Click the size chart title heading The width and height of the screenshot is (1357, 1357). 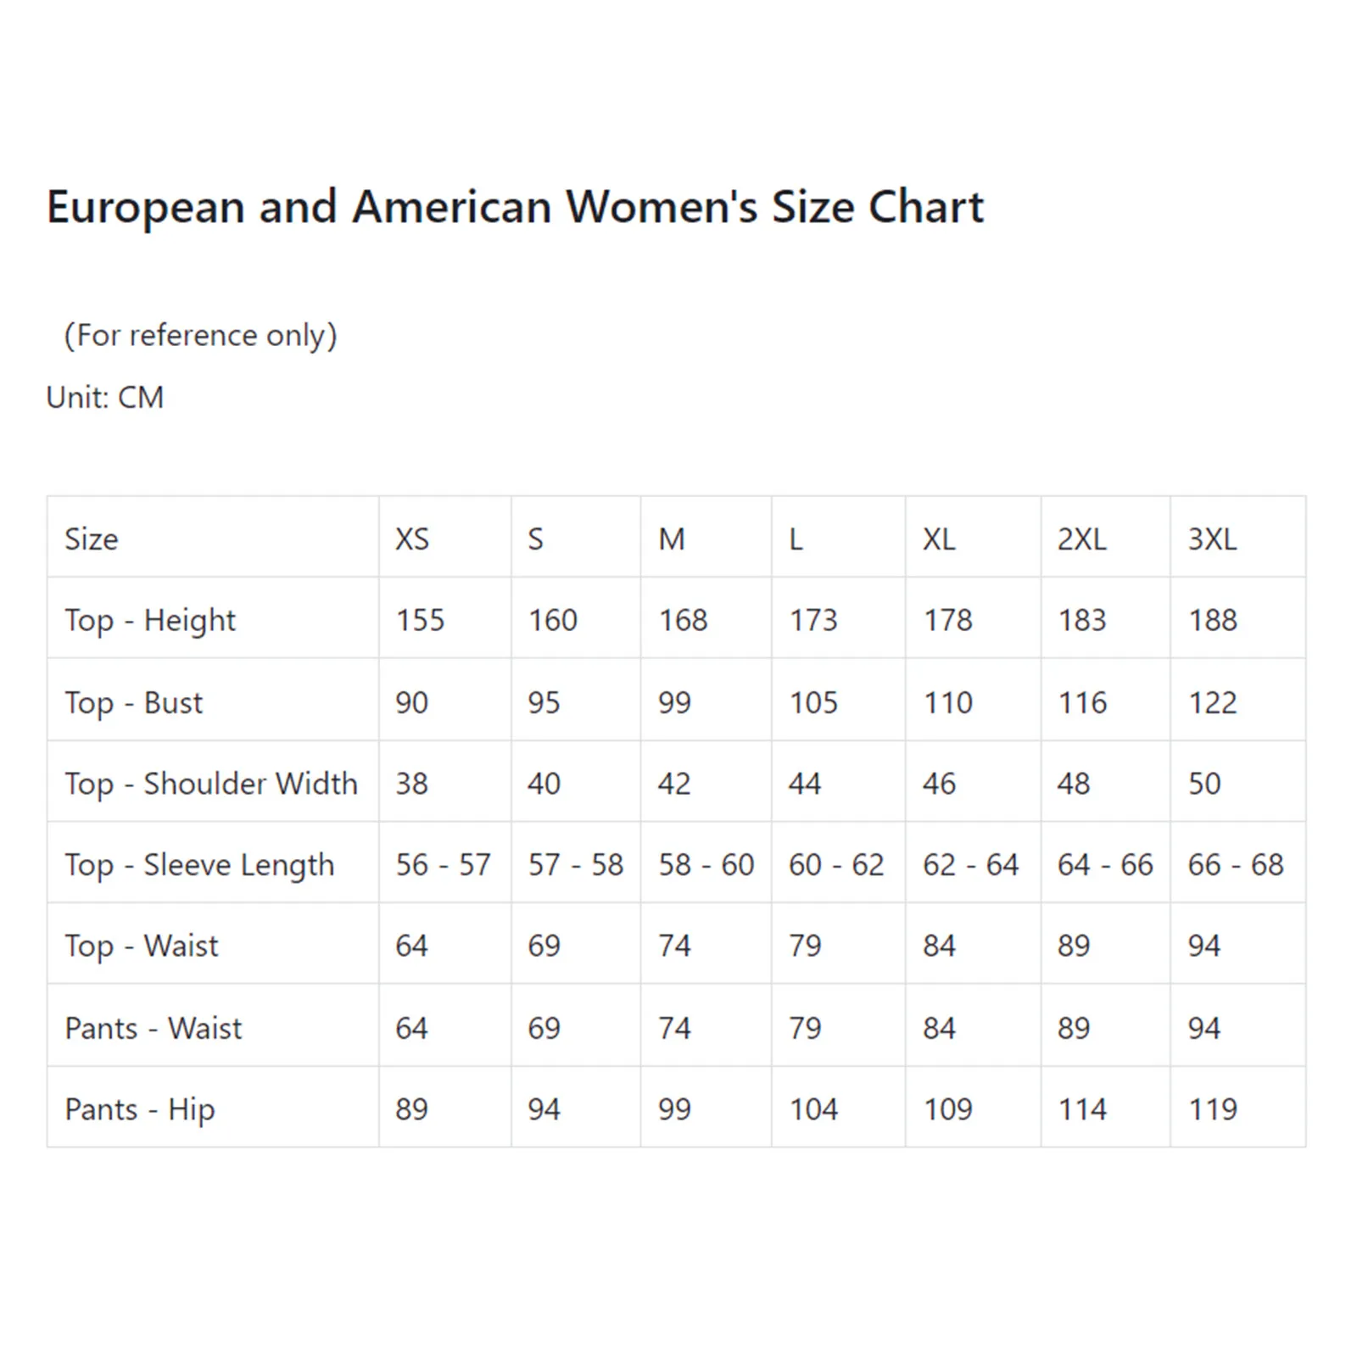[515, 207]
